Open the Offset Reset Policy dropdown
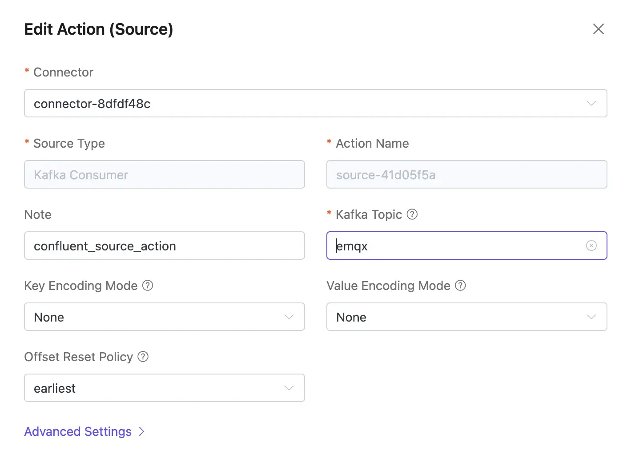This screenshot has height=475, width=635. pyautogui.click(x=156, y=388)
